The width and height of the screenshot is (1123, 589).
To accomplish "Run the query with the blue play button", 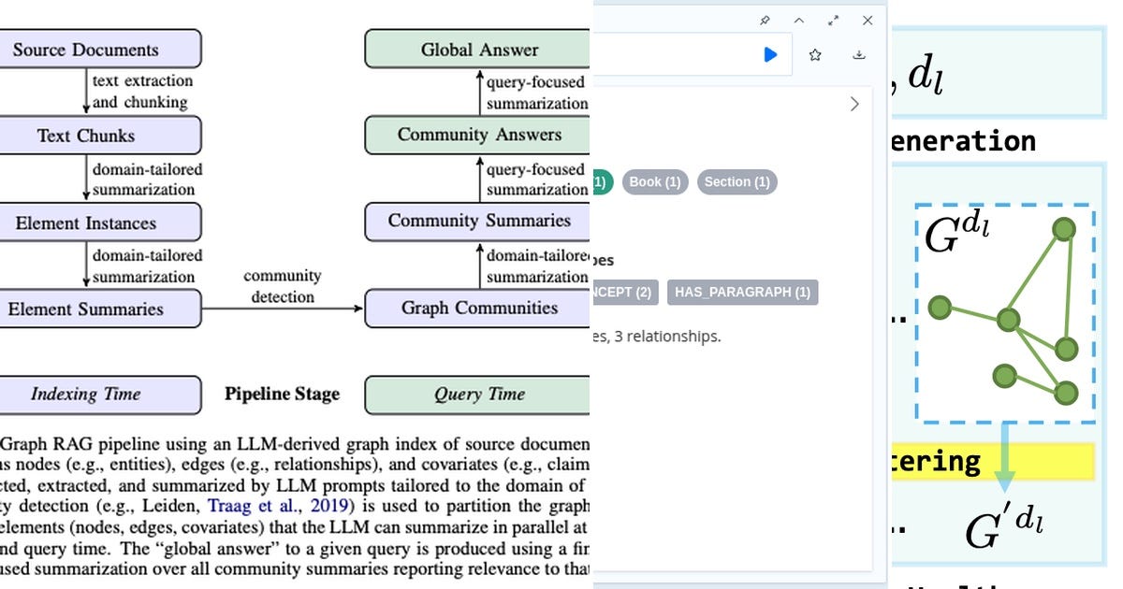I will pos(770,54).
